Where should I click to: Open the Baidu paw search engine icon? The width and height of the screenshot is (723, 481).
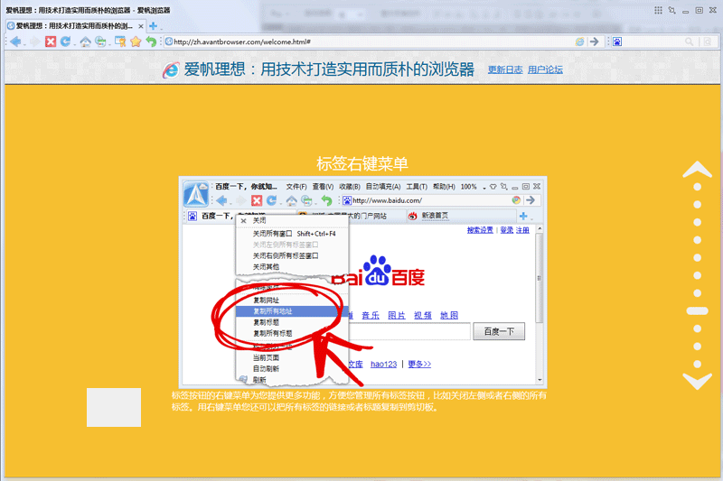click(616, 42)
